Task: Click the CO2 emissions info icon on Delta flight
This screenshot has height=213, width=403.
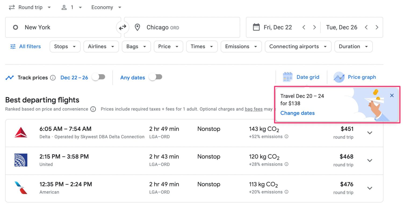Action: point(286,137)
